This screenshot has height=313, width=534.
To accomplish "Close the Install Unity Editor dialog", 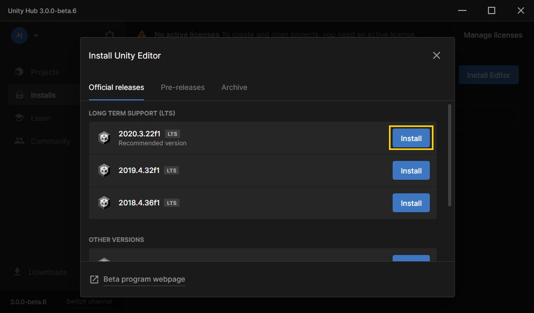I will [x=436, y=55].
